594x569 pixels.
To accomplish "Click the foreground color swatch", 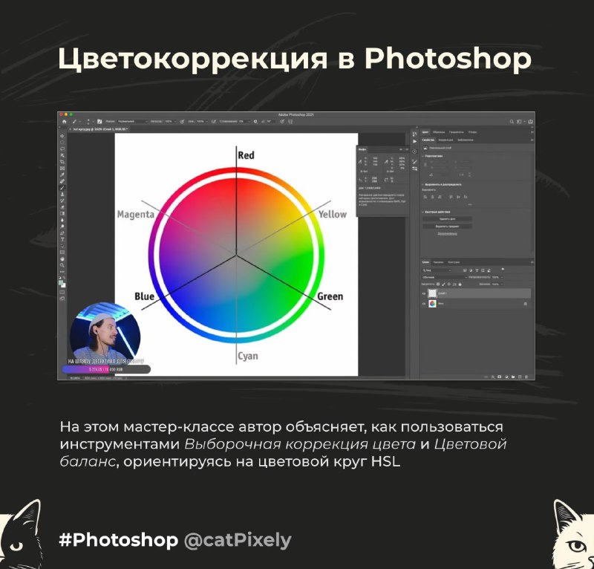I will click(x=61, y=282).
